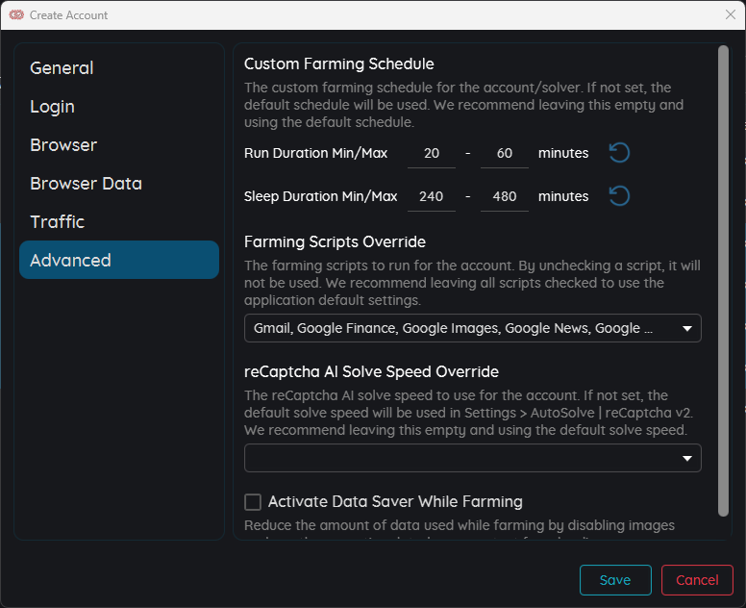Expand the Farming Scripts Override dropdown
Image resolution: width=746 pixels, height=608 pixels.
pos(686,328)
